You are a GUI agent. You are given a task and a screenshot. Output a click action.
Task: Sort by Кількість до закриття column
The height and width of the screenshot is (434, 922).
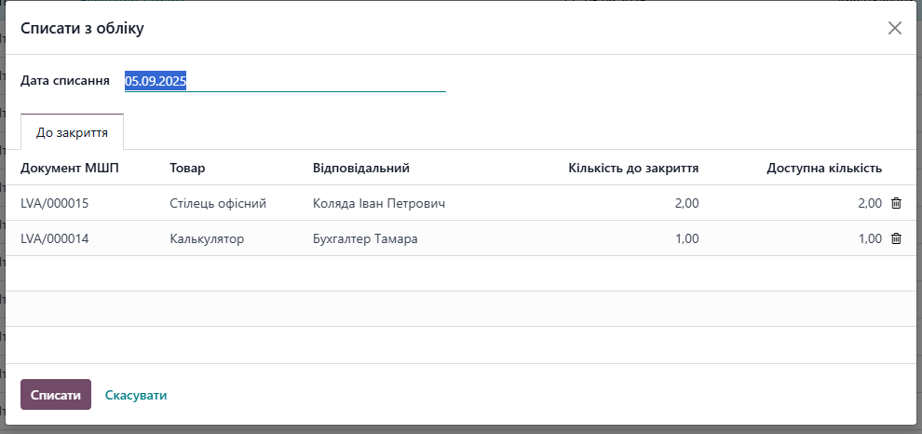pyautogui.click(x=633, y=168)
